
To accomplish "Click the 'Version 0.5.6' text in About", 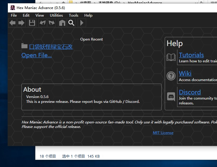I will click(37, 97).
